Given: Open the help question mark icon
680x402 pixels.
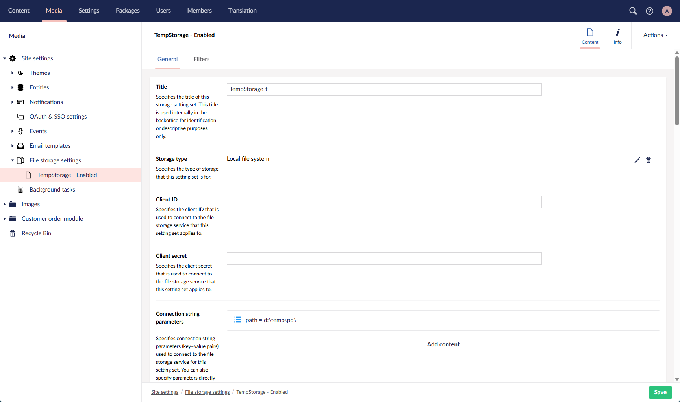Looking at the screenshot, I should (650, 11).
